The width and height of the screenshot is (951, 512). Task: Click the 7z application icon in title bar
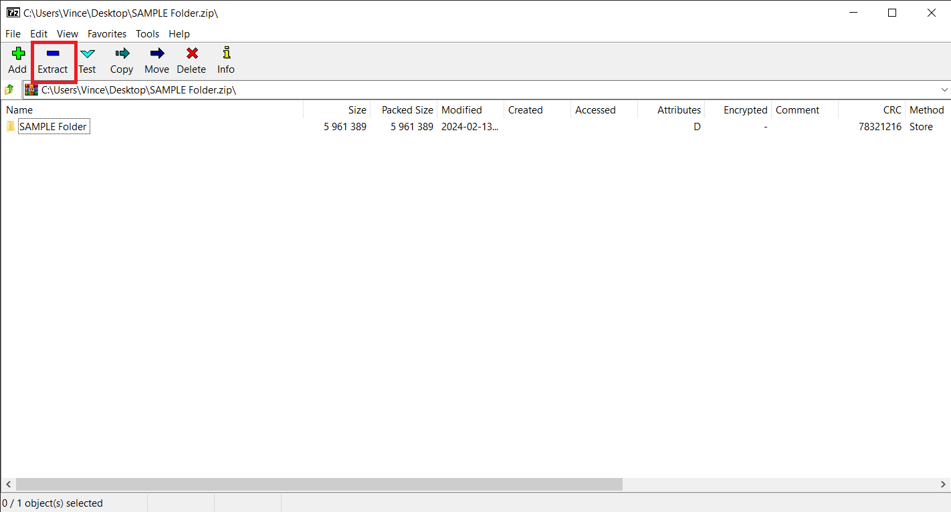13,13
